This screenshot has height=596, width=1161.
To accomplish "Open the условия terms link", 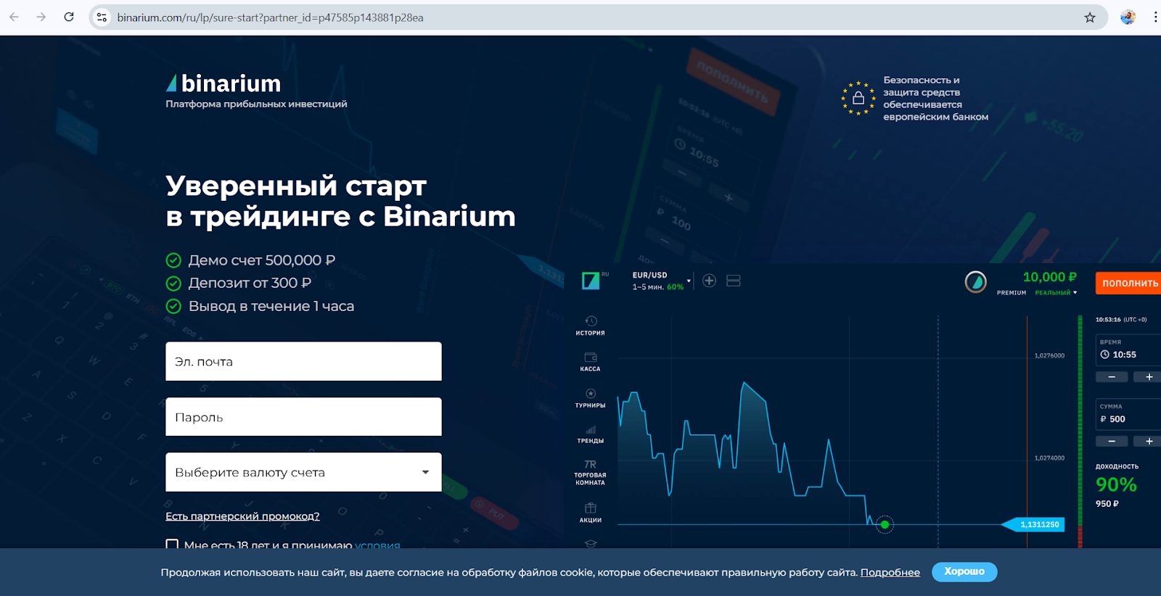I will click(x=377, y=544).
